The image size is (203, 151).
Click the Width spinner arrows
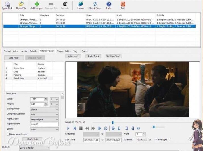click(x=46, y=99)
